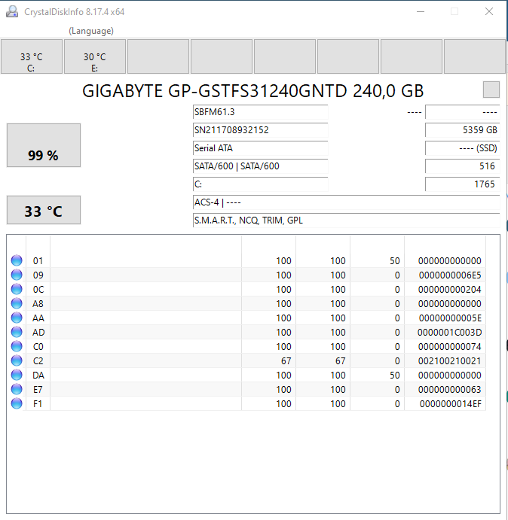Click the 99 % health status button
The width and height of the screenshot is (508, 520).
pos(44,145)
